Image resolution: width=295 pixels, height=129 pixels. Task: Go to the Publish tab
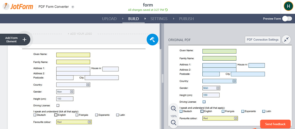(186, 19)
